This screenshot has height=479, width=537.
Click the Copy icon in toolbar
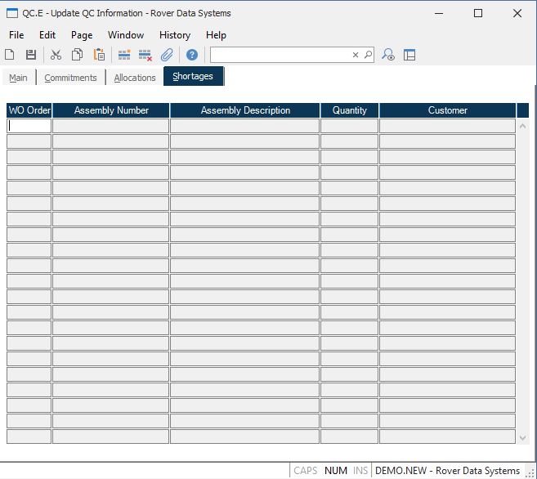(77, 55)
